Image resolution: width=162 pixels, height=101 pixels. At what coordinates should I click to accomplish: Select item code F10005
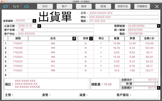click(18, 53)
